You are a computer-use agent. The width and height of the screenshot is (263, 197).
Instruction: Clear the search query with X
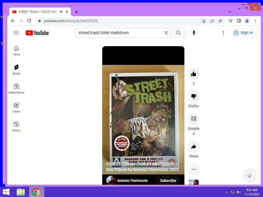[166, 33]
